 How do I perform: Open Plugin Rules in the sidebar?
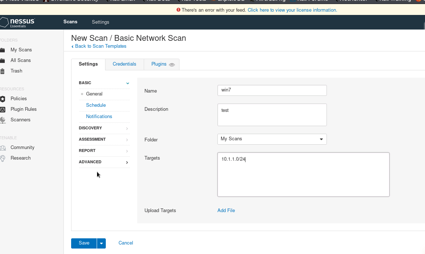pyautogui.click(x=24, y=109)
